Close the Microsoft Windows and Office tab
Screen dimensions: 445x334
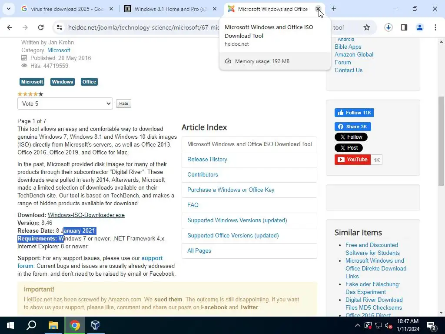[x=318, y=9]
